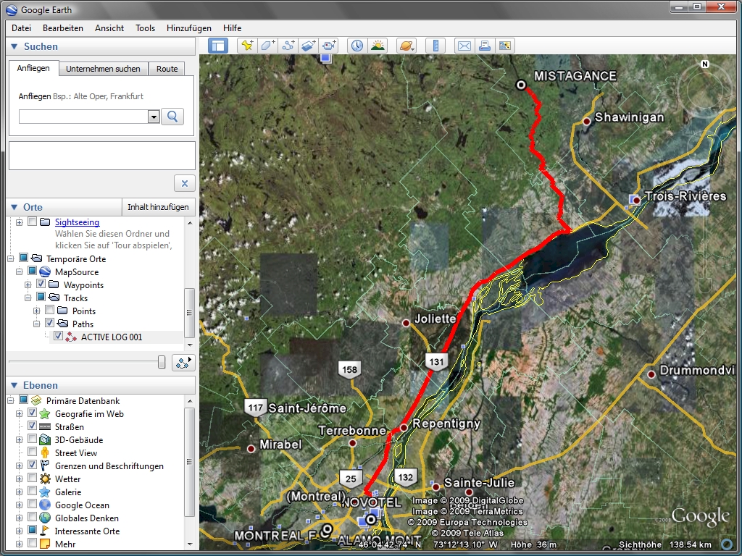Enable the Street View layer
Image resolution: width=742 pixels, height=556 pixels.
click(x=32, y=452)
